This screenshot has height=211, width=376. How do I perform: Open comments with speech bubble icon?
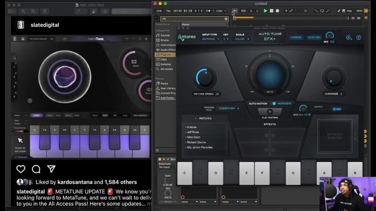coord(36,169)
